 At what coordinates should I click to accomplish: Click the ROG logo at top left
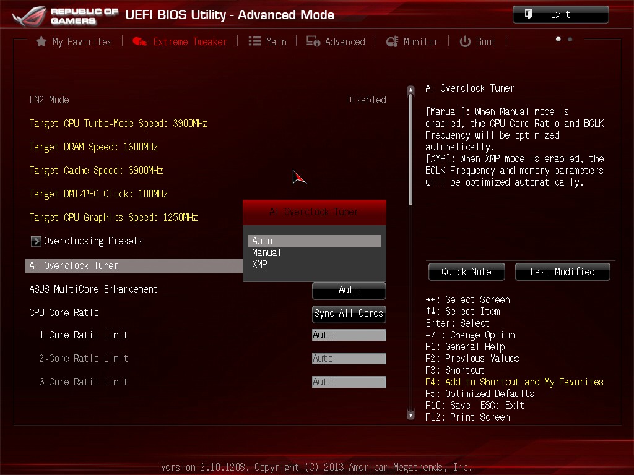(29, 16)
